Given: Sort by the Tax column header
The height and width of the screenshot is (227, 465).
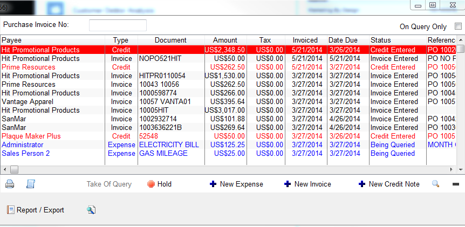Looking at the screenshot, I should coord(266,40).
